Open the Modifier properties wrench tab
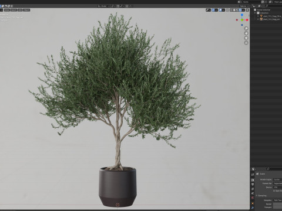The height and width of the screenshot is (211, 282). (253, 207)
